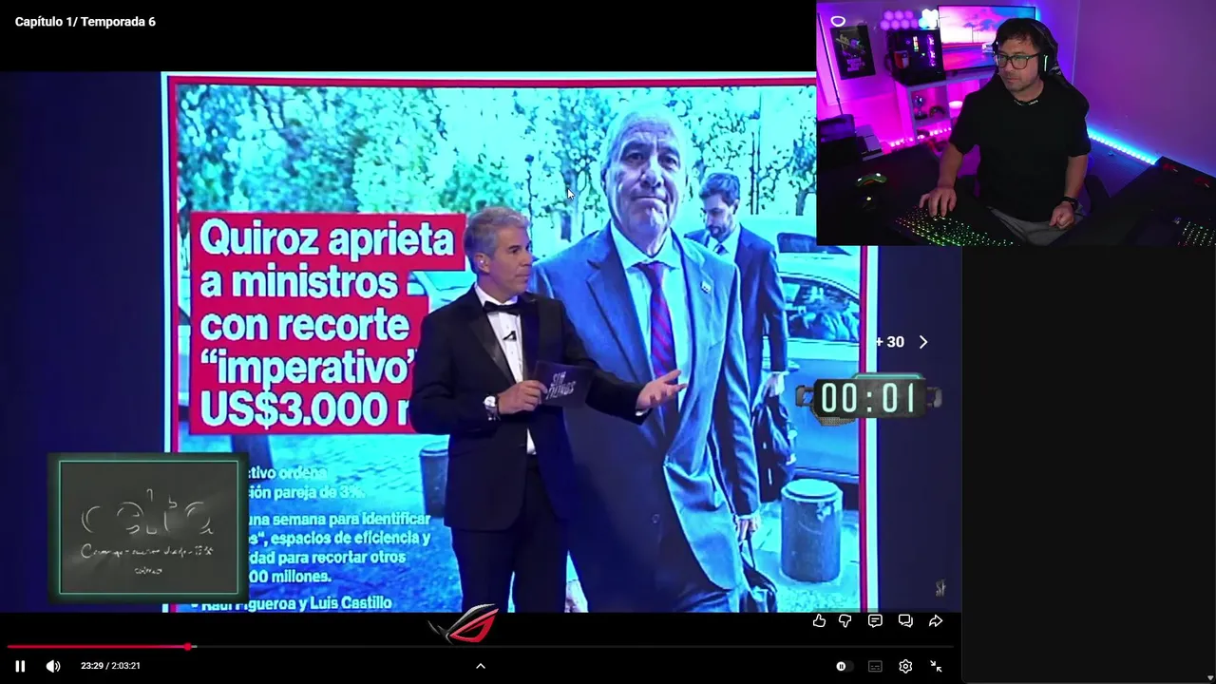Click the Capítulo 1/ Temporada 6 title

click(x=85, y=22)
